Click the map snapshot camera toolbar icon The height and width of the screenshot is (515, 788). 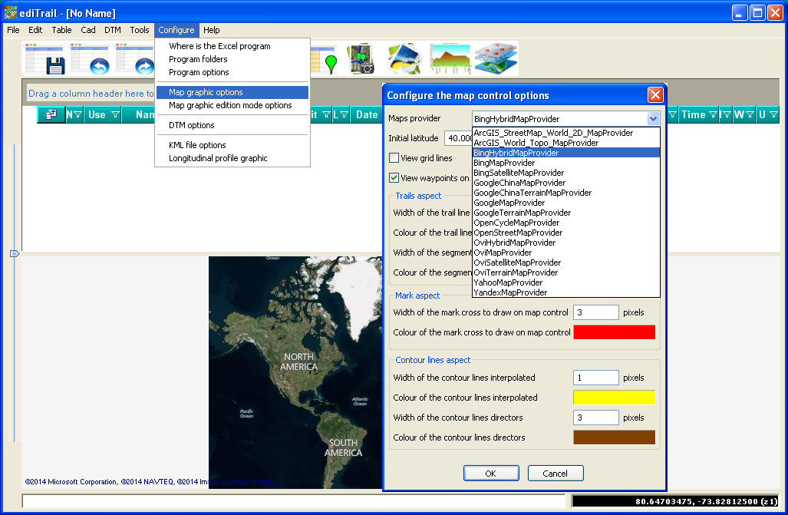pos(361,59)
